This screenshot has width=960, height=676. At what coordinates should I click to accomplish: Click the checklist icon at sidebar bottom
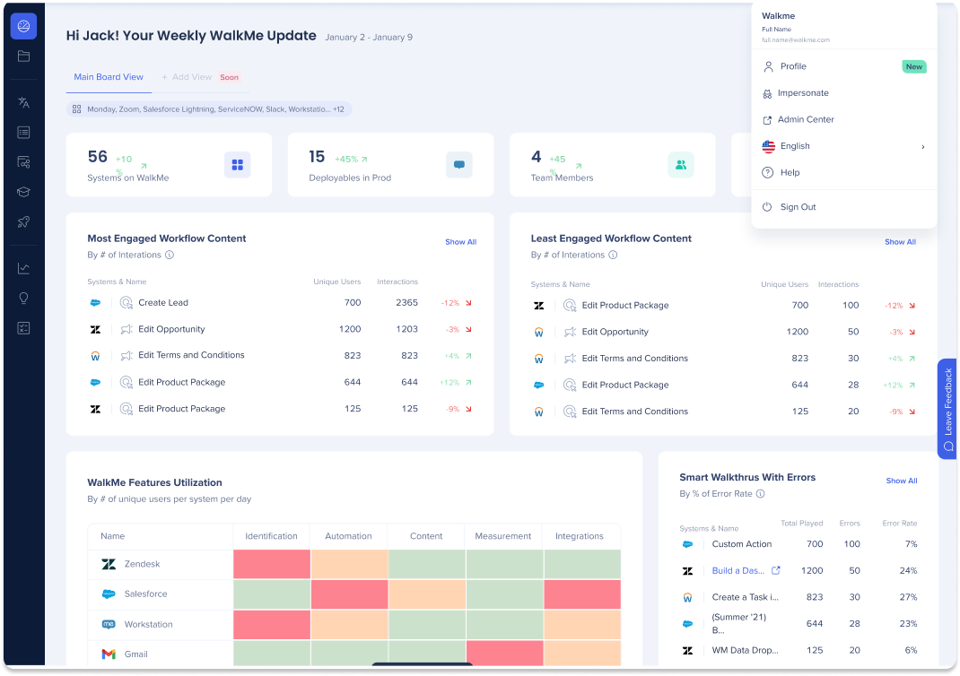(23, 327)
